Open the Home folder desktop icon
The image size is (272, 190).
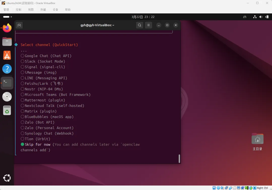pyautogui.click(x=257, y=139)
